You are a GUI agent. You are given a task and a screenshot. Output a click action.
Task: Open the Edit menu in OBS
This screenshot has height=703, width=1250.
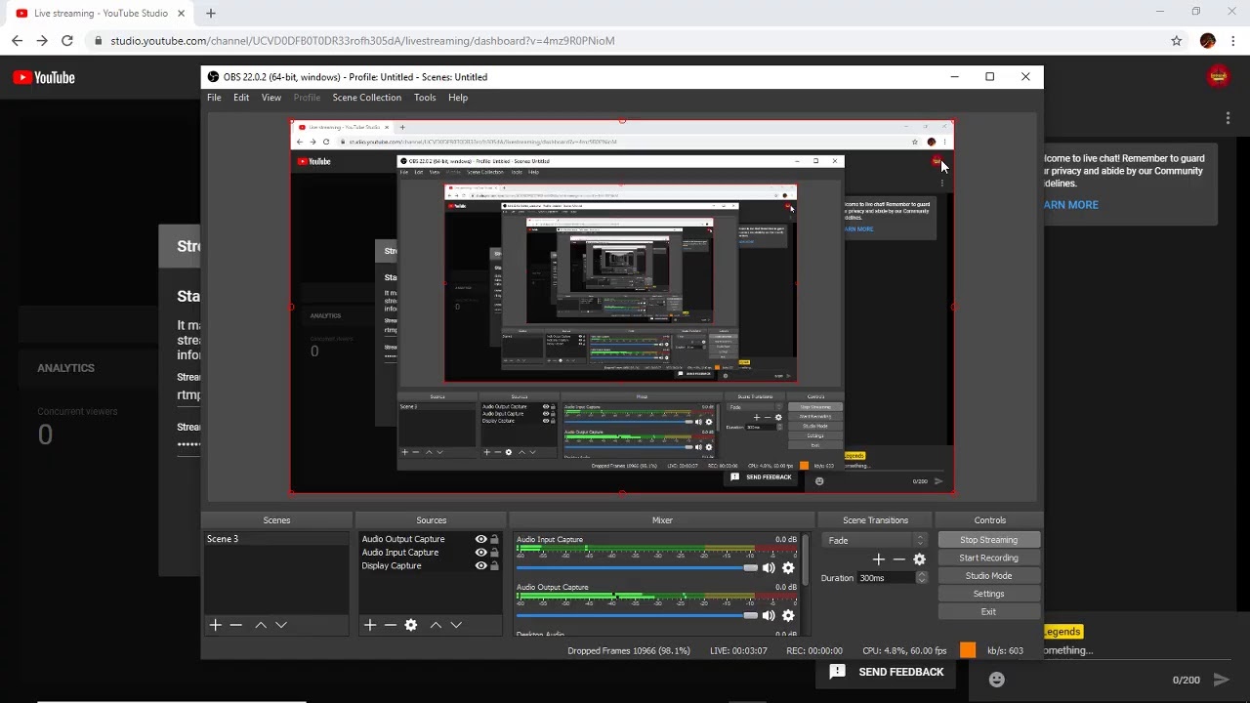(x=241, y=98)
